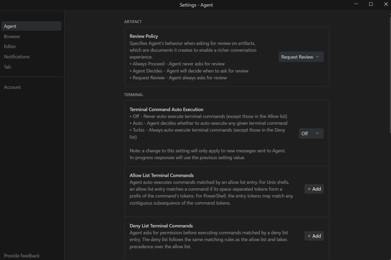Image resolution: width=391 pixels, height=260 pixels.
Task: Click the Provide Feedback link
Action: (x=22, y=256)
